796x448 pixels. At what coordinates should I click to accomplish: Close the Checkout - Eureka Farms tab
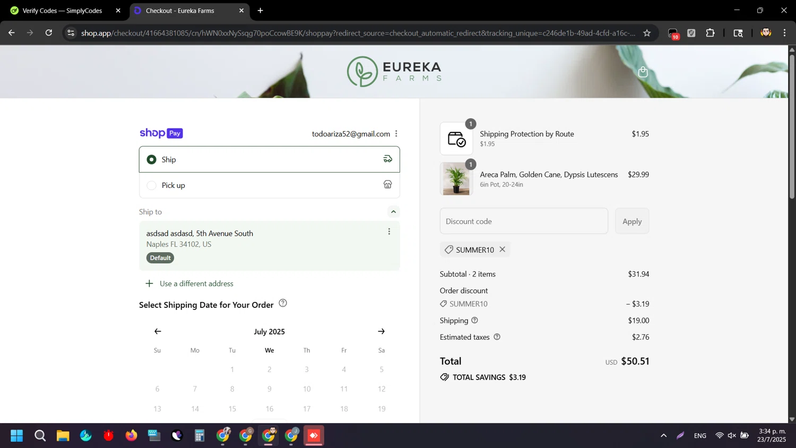click(241, 11)
